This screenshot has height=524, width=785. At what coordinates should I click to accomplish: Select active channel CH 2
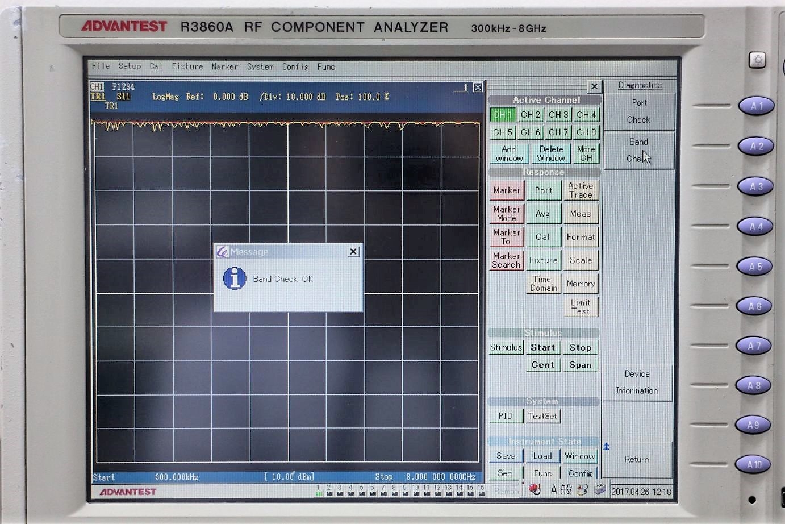click(531, 114)
